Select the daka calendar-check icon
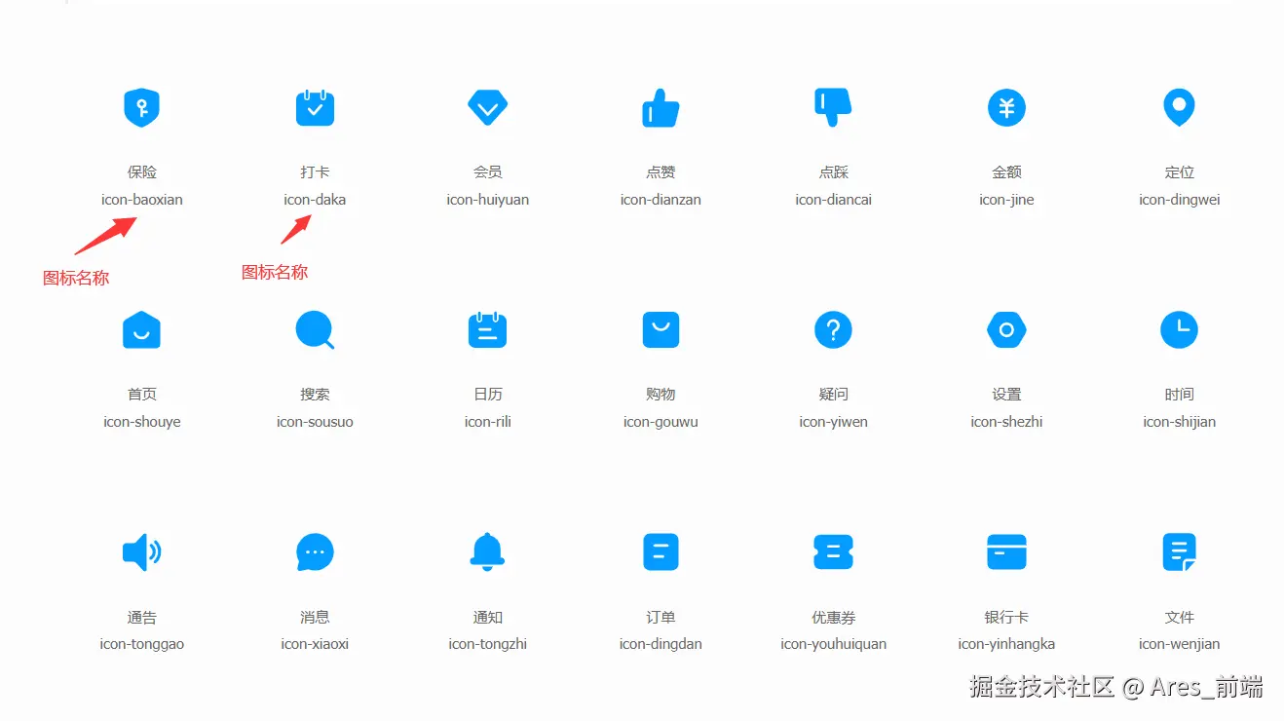The image size is (1284, 721). [315, 107]
